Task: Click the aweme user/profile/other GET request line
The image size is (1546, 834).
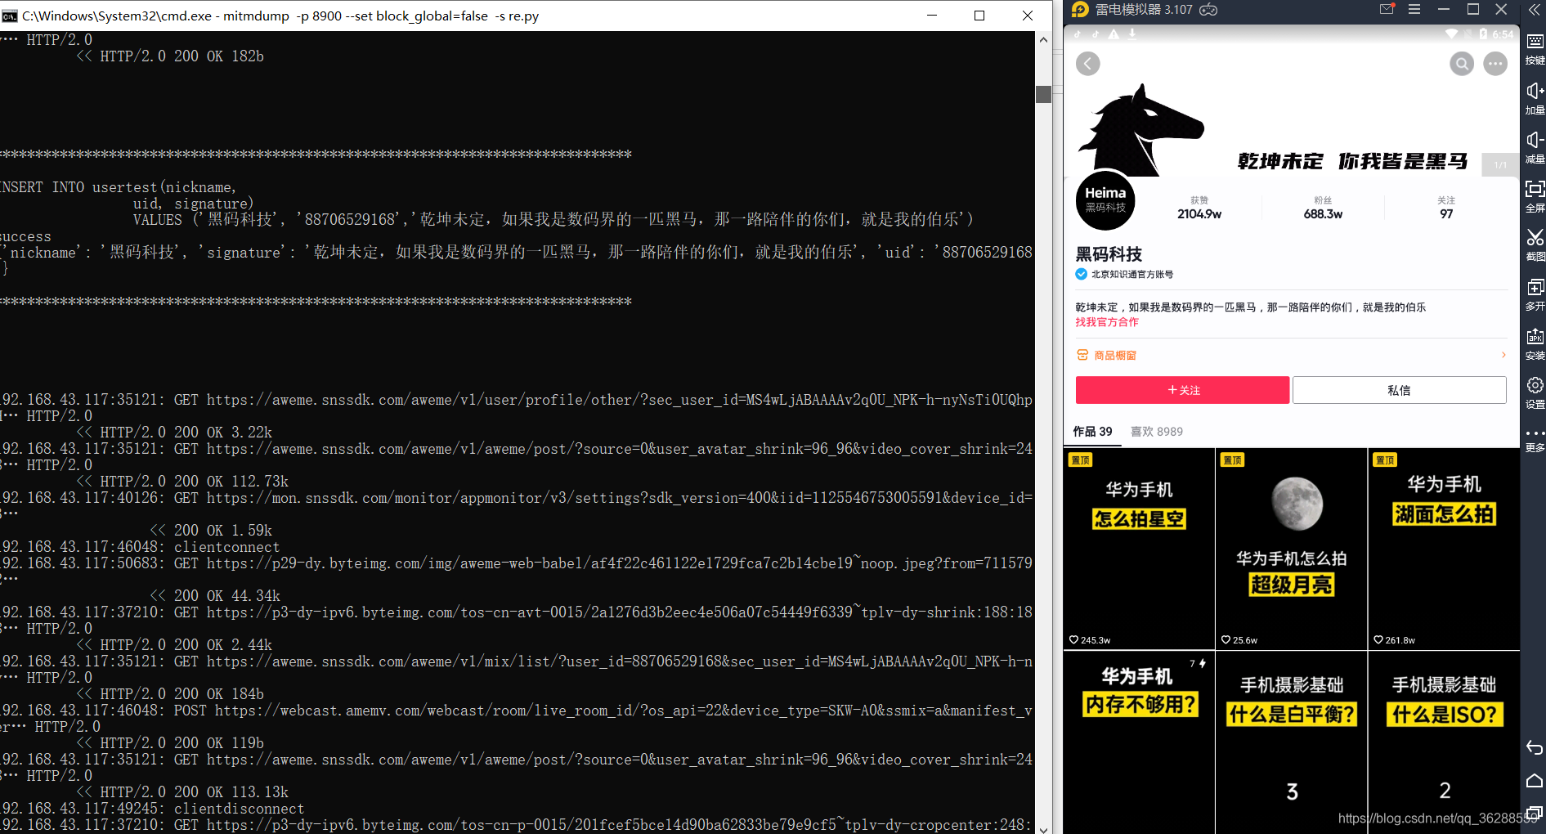Action: 517,400
